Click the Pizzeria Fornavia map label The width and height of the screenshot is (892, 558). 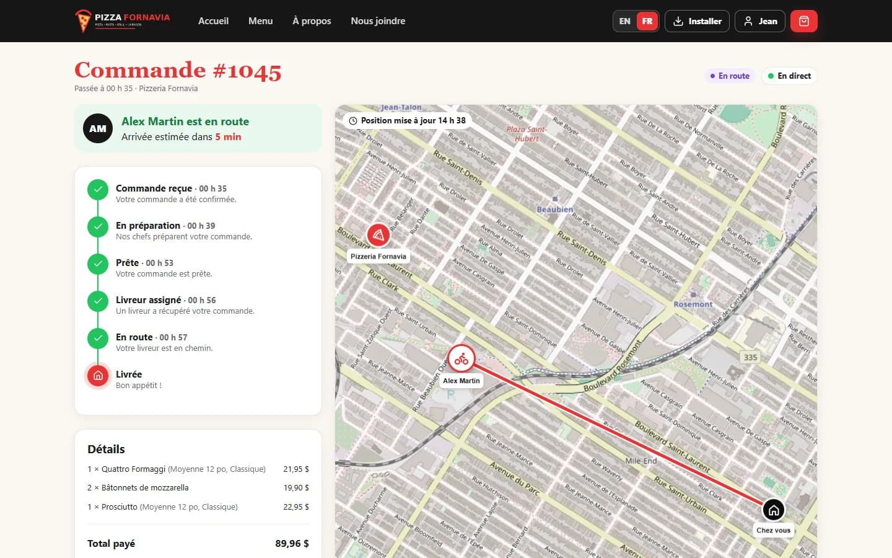point(378,256)
